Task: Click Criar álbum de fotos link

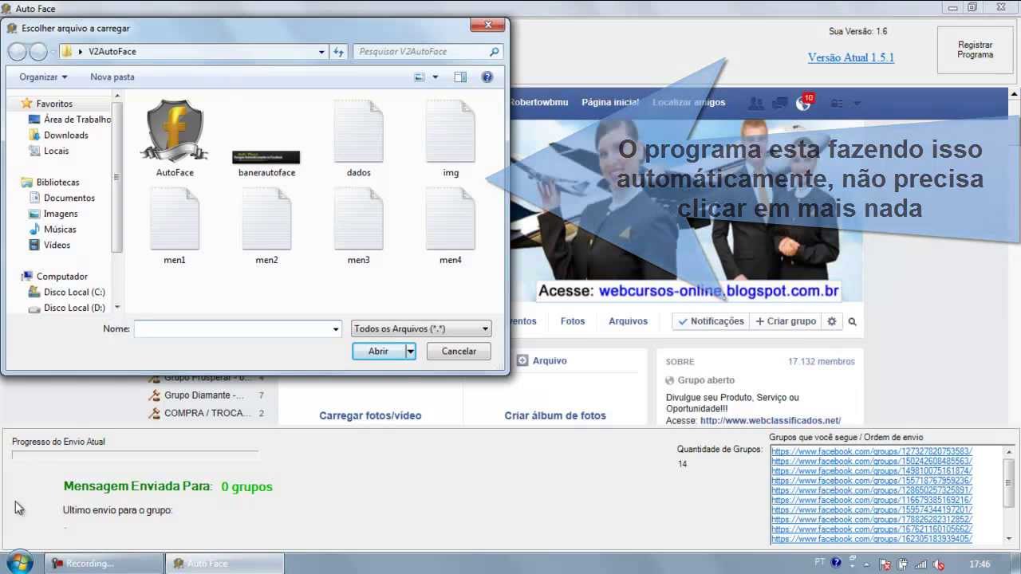Action: 555,415
